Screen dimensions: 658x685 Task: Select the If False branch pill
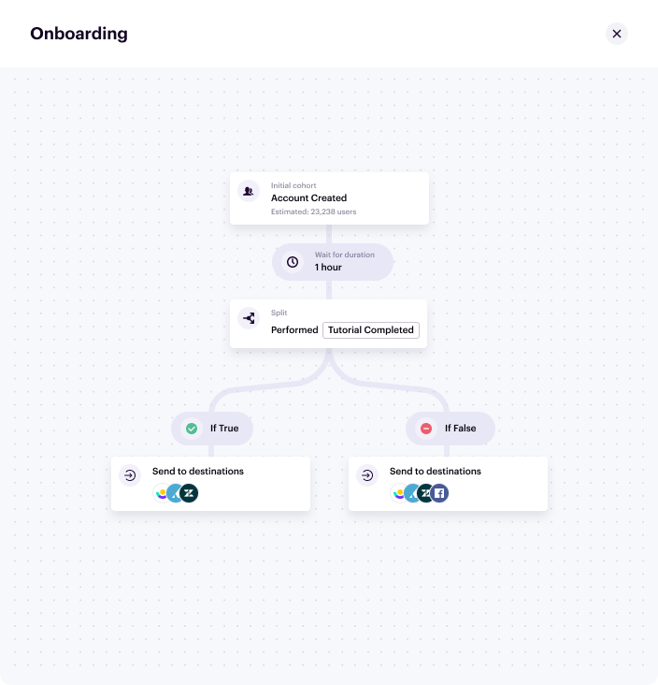pyautogui.click(x=451, y=429)
